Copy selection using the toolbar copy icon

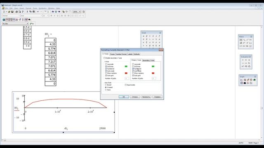click(x=31, y=12)
